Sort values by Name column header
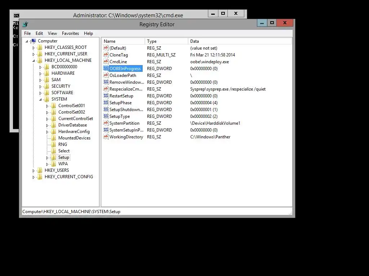Viewport: 369px width, 276px height. pyautogui.click(x=123, y=41)
